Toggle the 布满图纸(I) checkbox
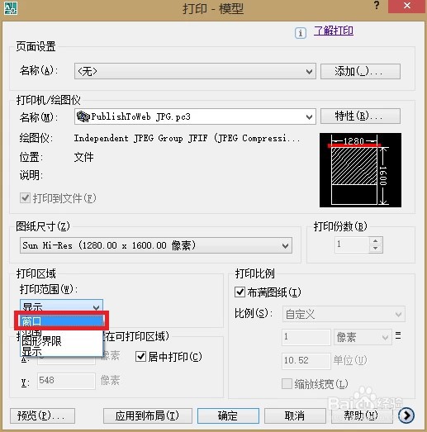 click(x=240, y=292)
